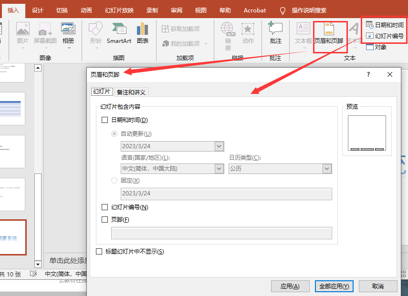
Task: Check the 幻灯片编号 checkbox
Action: coord(105,207)
